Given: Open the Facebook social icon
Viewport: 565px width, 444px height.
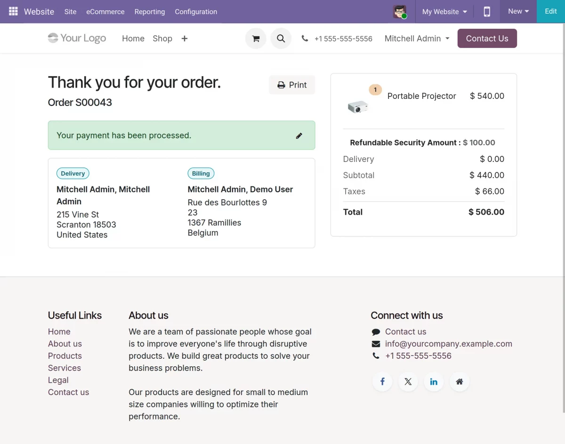Looking at the screenshot, I should click(x=383, y=381).
